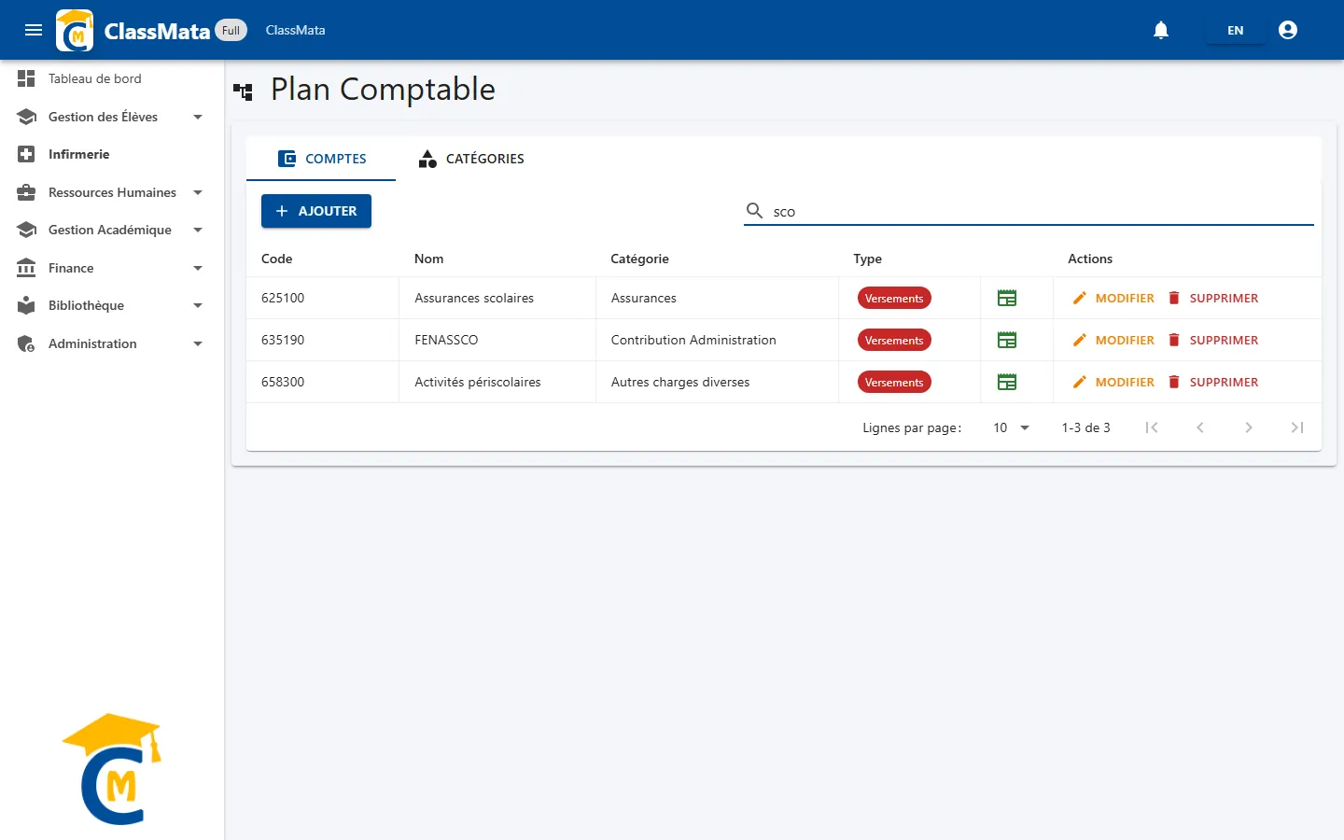Click Supprimer for FENASSCO account
The image size is (1344, 840).
point(1213,340)
